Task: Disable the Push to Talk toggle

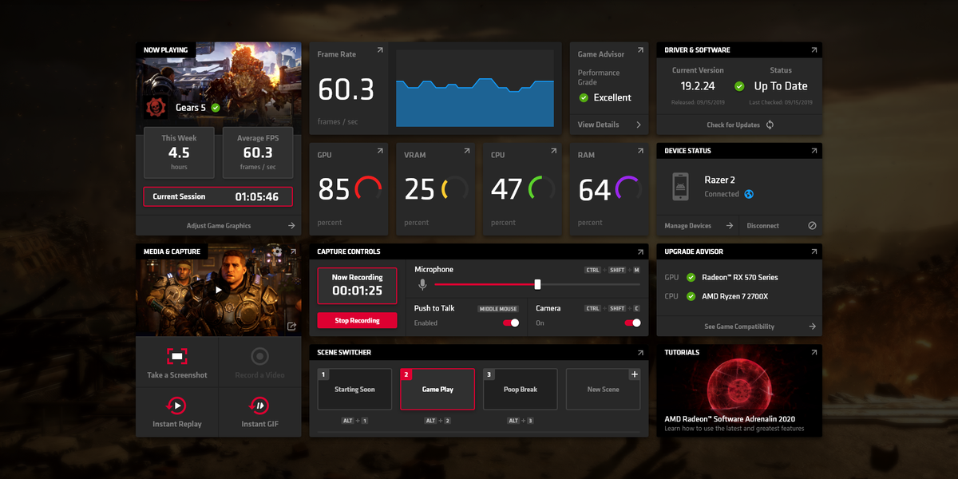Action: click(x=511, y=323)
